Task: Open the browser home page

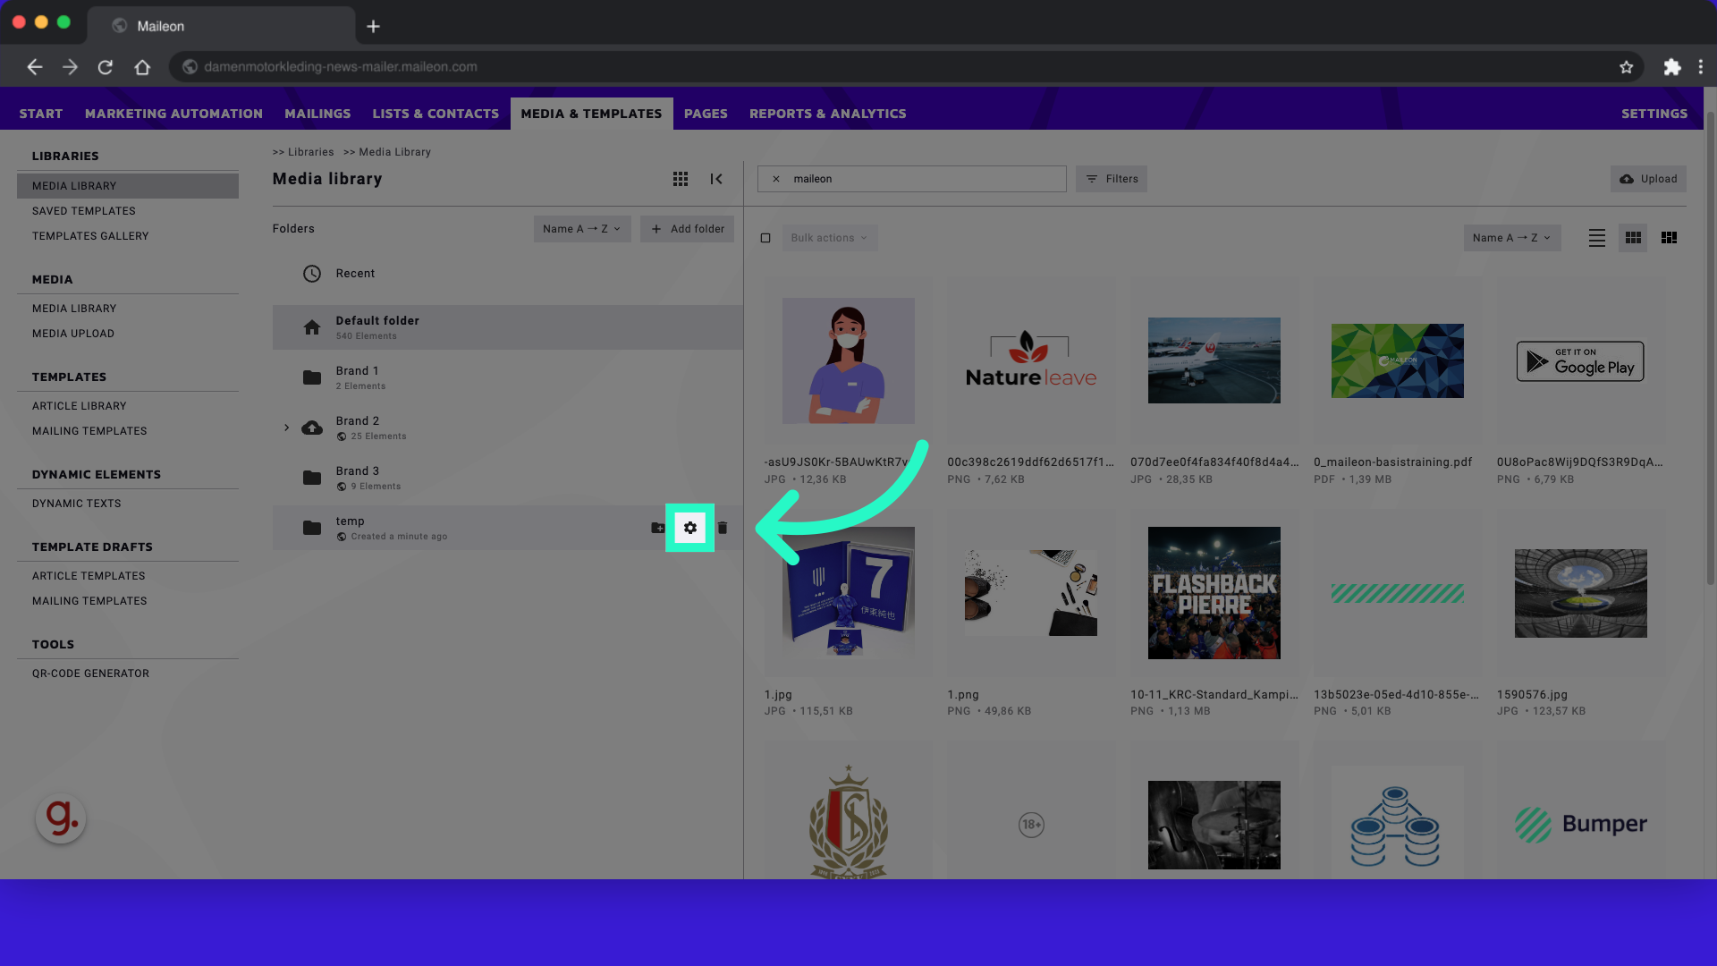Action: (142, 67)
